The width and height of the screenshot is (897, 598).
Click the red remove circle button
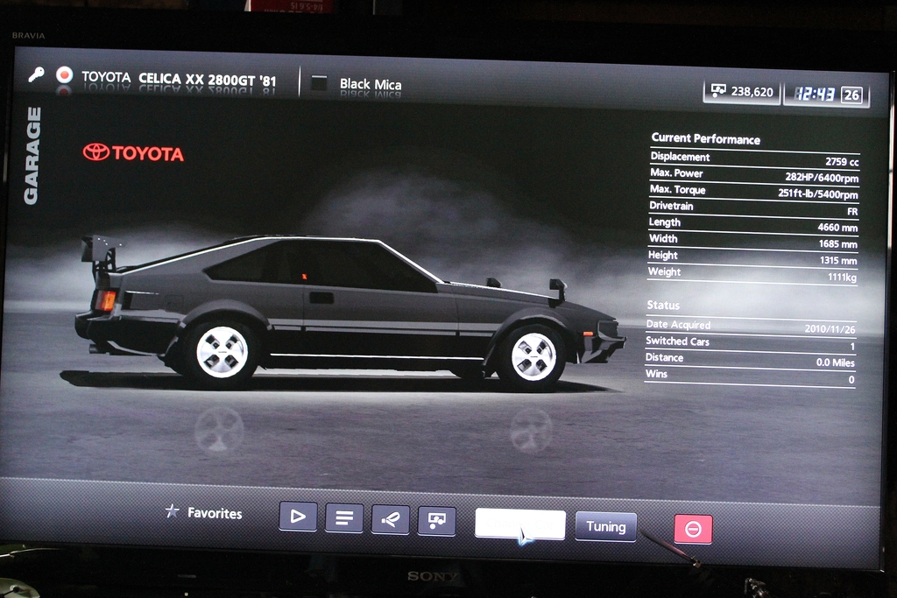[x=694, y=529]
